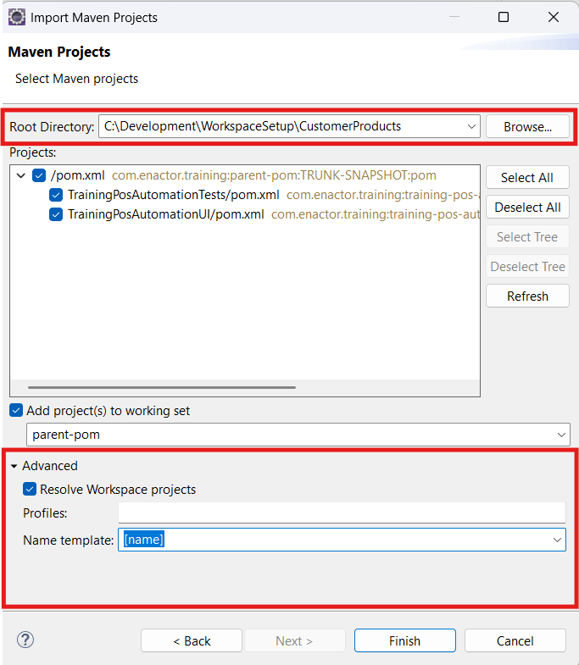The image size is (579, 665).
Task: Click the Refresh button
Action: point(527,296)
